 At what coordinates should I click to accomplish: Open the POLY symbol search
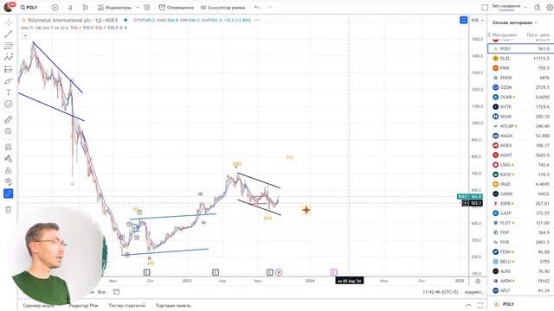click(29, 8)
